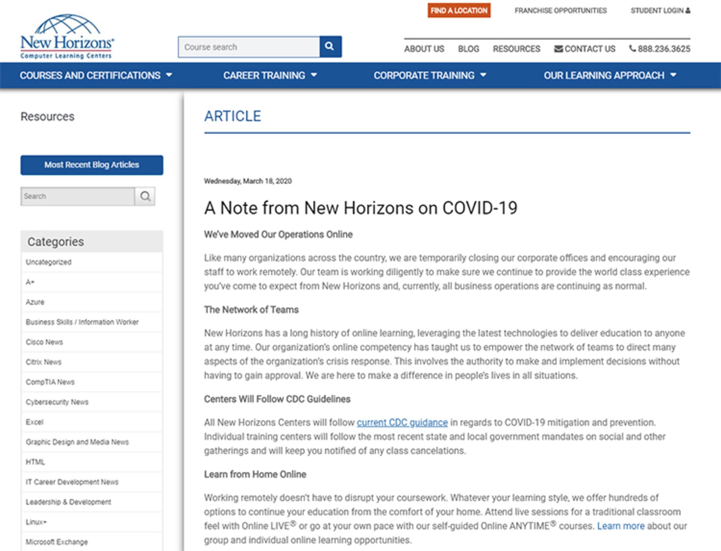Expand Courses and Certifications dropdown arrow
This screenshot has width=721, height=551.
pos(169,75)
